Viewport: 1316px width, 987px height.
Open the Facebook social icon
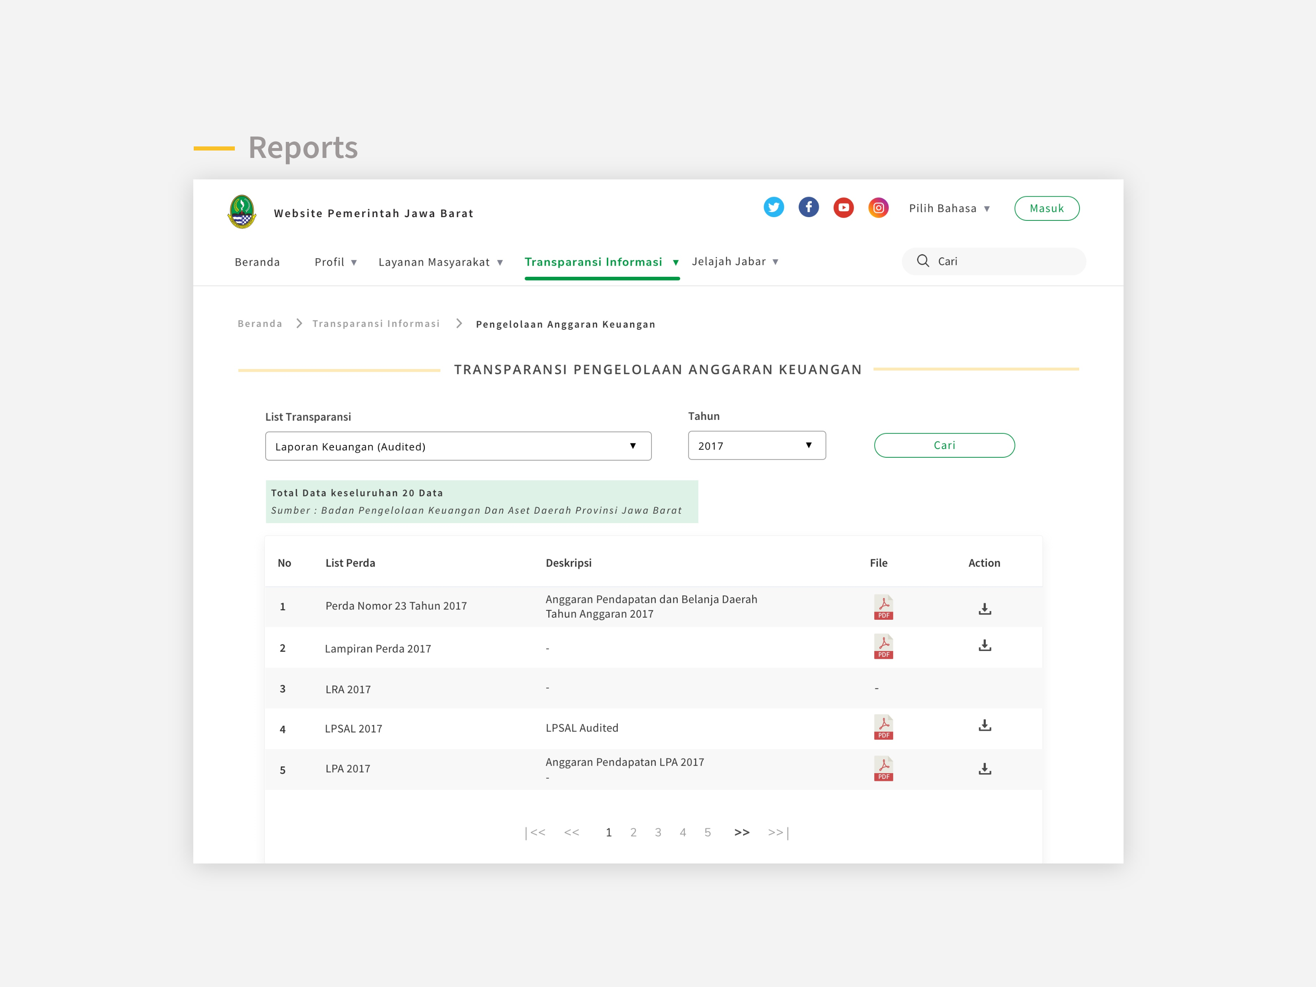coord(809,207)
